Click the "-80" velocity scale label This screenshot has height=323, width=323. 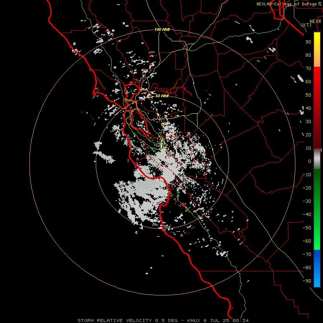(x=307, y=268)
